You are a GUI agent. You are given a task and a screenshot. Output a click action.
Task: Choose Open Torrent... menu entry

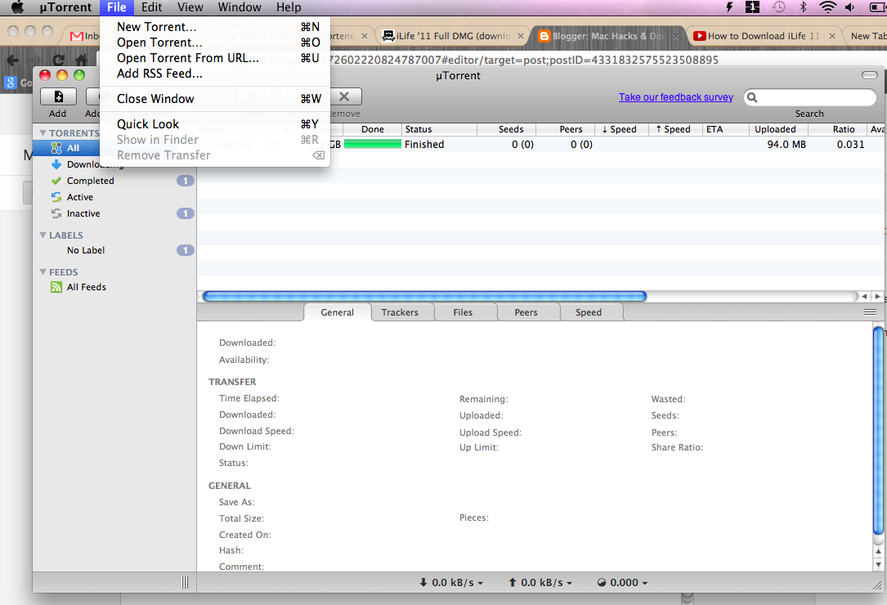tap(215, 43)
